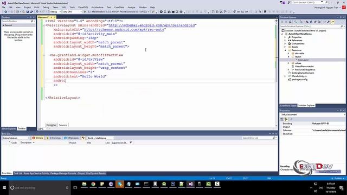Click Solution Explorer Refresh icon

(x=311, y=22)
